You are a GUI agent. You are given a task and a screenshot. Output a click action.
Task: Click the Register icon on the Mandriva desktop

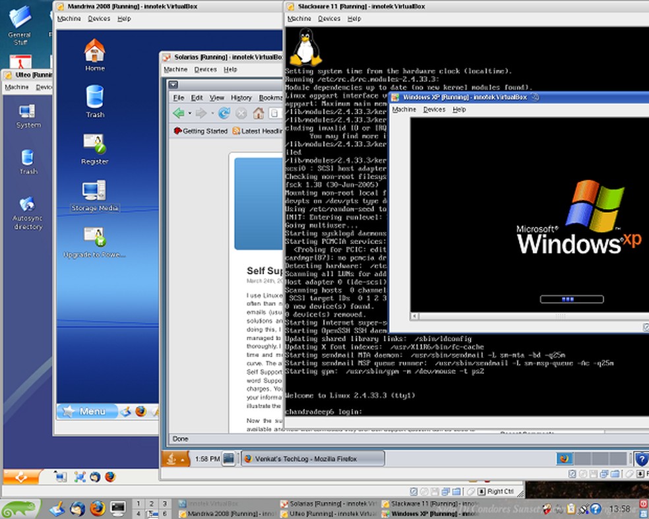point(94,146)
